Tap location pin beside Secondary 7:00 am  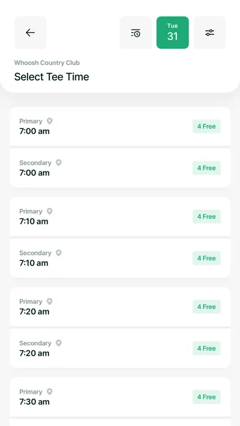58,162
